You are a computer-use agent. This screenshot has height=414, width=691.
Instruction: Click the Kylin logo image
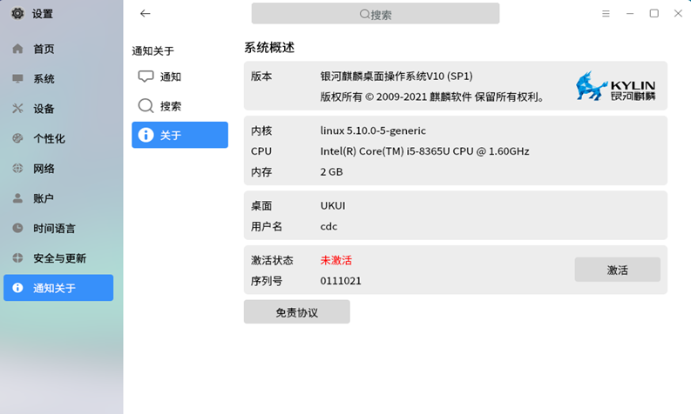click(x=616, y=86)
